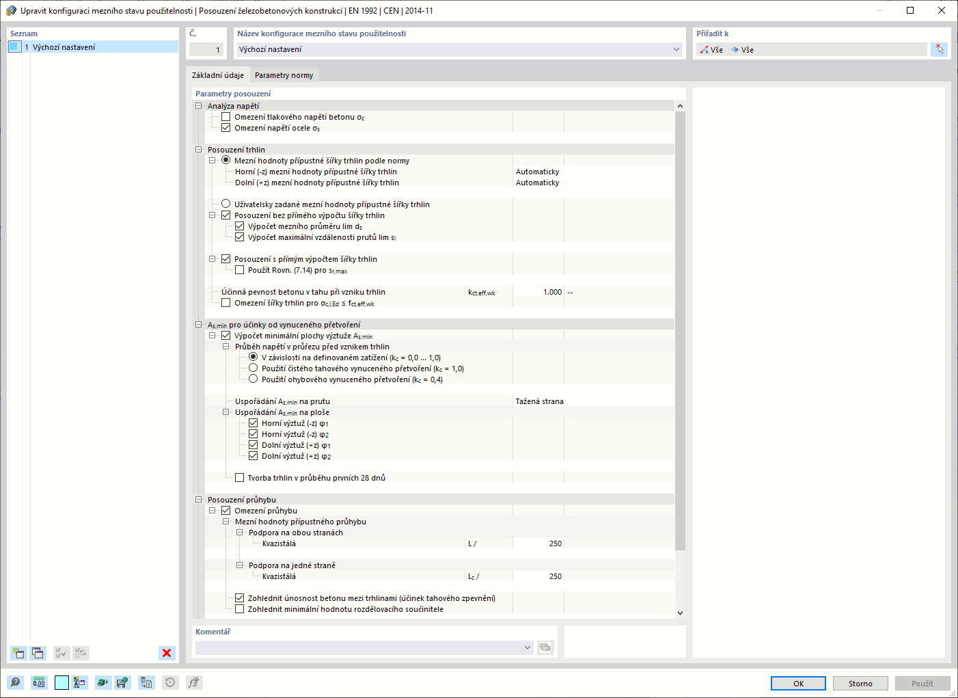Click the formula fx view icon

(x=194, y=682)
